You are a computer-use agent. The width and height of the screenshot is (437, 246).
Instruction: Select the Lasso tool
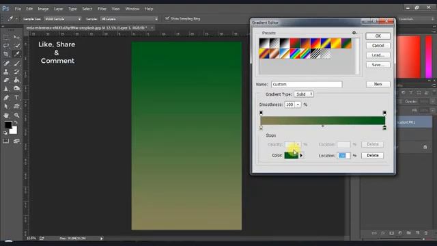(6, 46)
